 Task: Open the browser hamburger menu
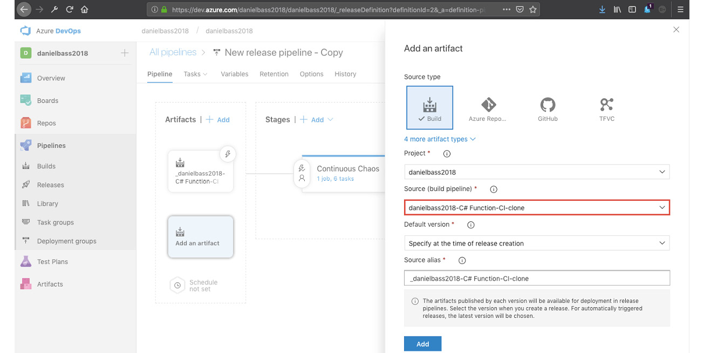pyautogui.click(x=681, y=9)
